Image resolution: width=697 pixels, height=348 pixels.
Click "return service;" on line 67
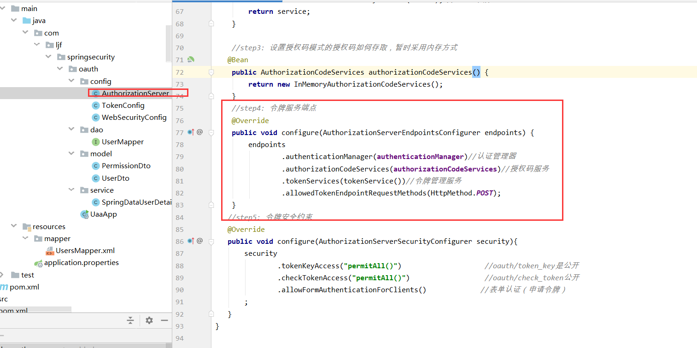point(279,12)
